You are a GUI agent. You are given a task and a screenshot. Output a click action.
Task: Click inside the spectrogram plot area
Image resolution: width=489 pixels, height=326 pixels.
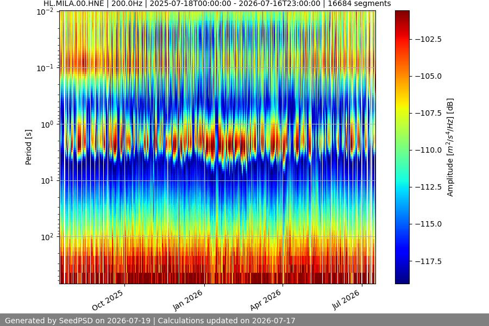[x=217, y=147]
